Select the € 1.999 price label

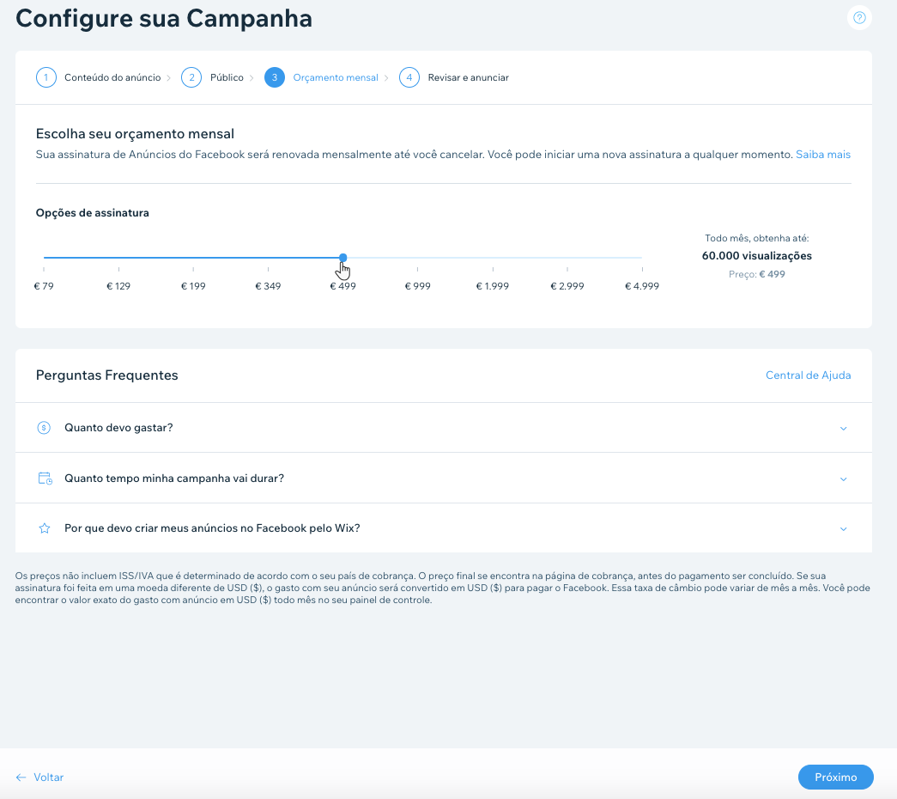tap(493, 286)
